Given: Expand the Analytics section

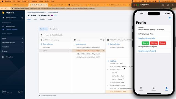Looking at the screenshot, I should click(x=12, y=47).
